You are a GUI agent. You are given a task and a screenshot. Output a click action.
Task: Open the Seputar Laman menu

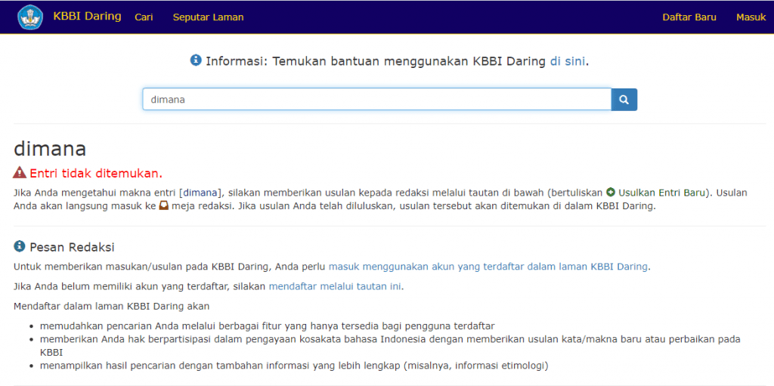[x=208, y=17]
